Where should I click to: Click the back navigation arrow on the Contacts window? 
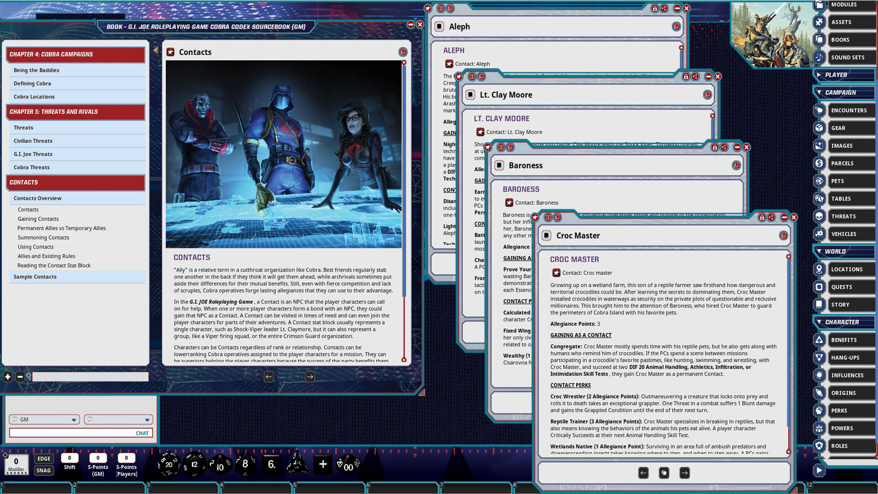(x=268, y=376)
